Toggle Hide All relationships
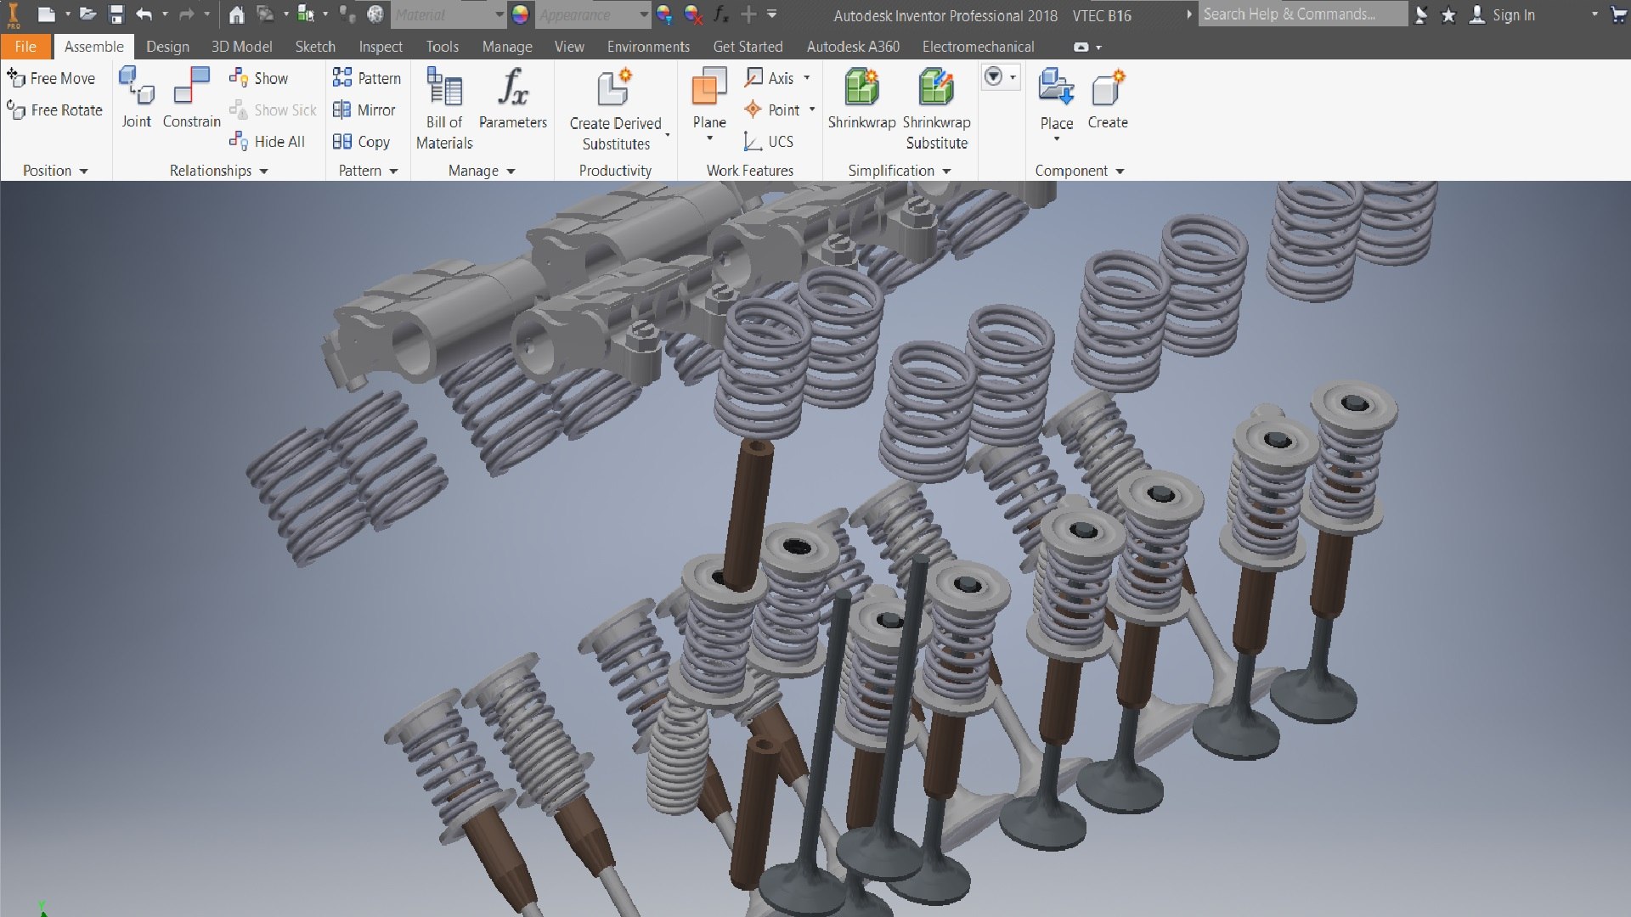This screenshot has width=1631, height=917. pos(267,142)
